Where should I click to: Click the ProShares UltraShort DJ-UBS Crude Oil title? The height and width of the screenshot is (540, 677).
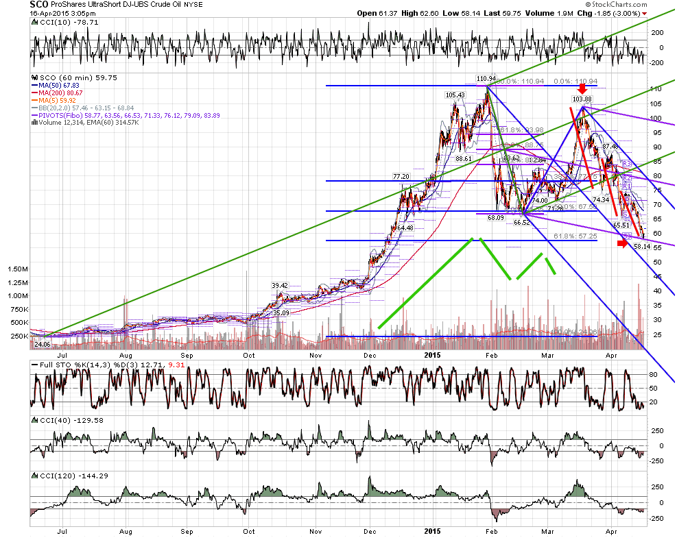click(116, 5)
